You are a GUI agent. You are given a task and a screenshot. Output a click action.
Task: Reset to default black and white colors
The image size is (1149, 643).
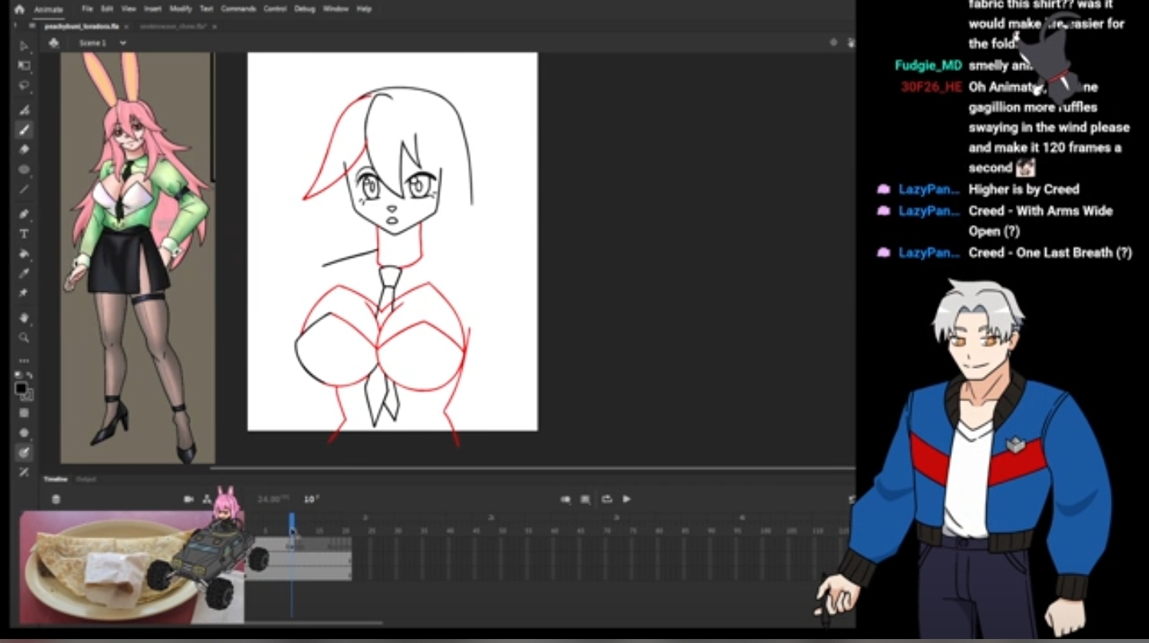click(x=19, y=376)
